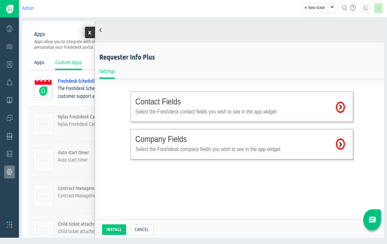Open the Field service sidebar icon
The image size is (387, 244).
click(9, 136)
